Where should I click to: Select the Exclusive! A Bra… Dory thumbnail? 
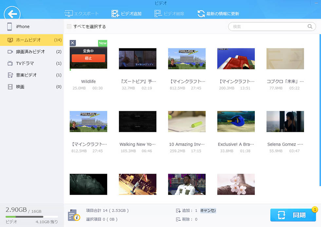point(236,121)
